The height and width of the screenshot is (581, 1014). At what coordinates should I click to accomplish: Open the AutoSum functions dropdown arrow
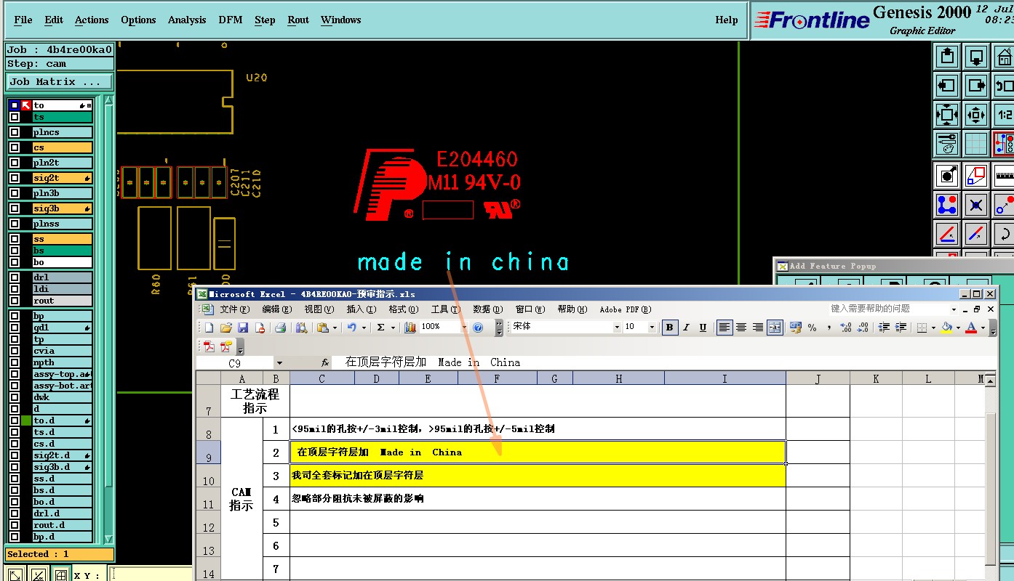click(x=392, y=328)
